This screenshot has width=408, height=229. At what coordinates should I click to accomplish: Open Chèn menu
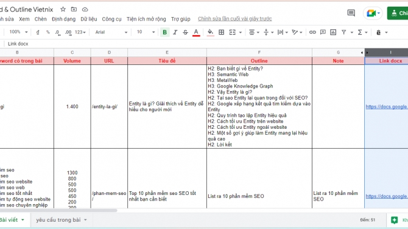pos(41,19)
